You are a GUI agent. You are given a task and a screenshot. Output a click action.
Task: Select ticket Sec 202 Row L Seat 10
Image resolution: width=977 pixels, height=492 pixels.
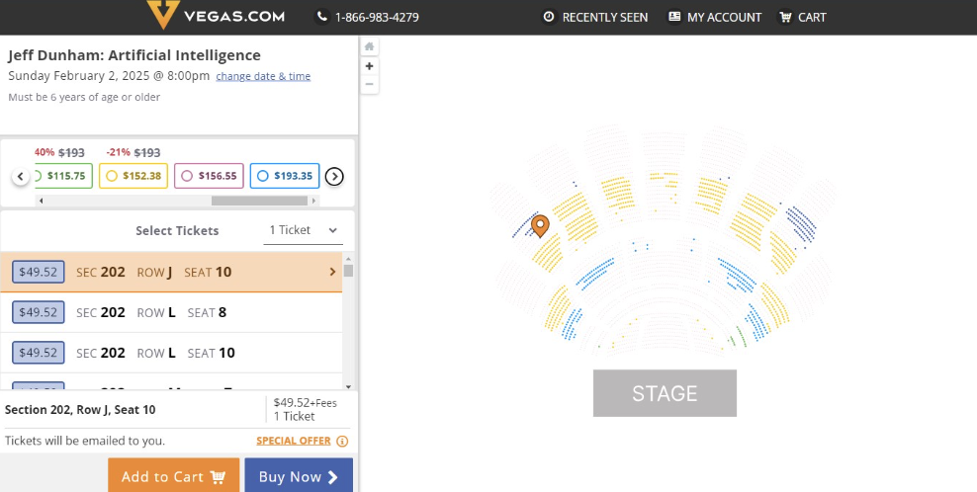coord(171,353)
